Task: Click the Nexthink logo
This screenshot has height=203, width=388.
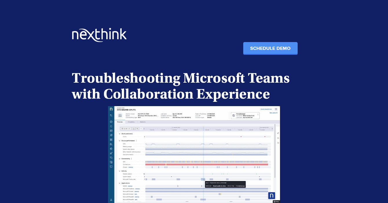Action: click(x=99, y=35)
